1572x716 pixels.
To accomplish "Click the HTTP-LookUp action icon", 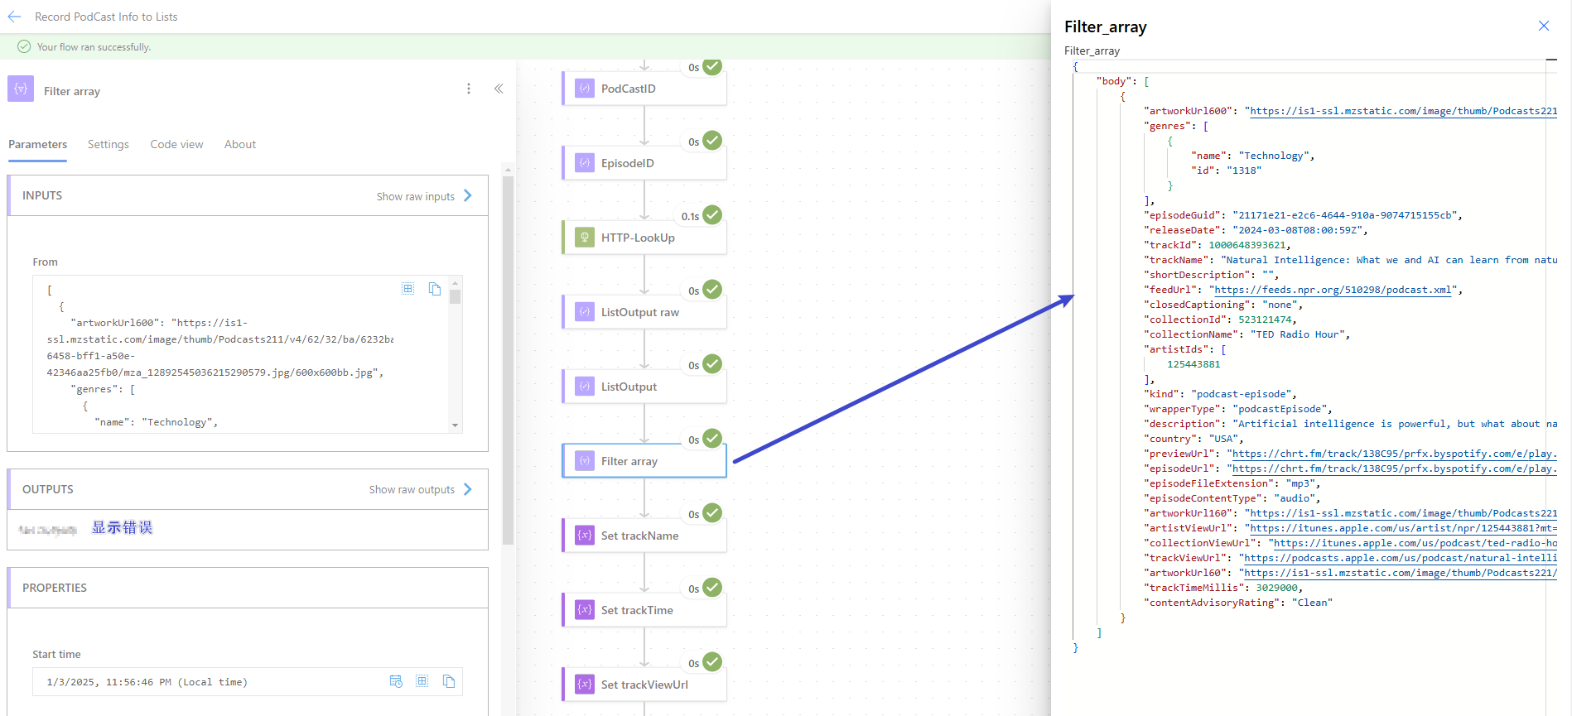I will coord(585,238).
